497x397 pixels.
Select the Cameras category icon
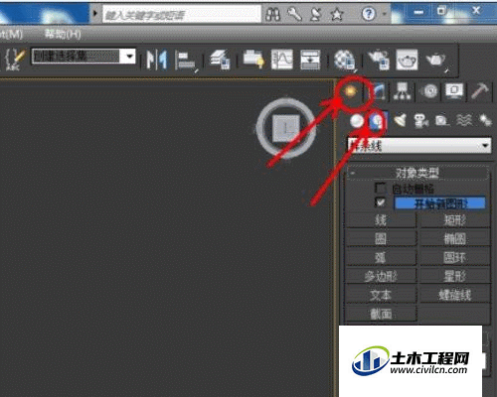420,121
